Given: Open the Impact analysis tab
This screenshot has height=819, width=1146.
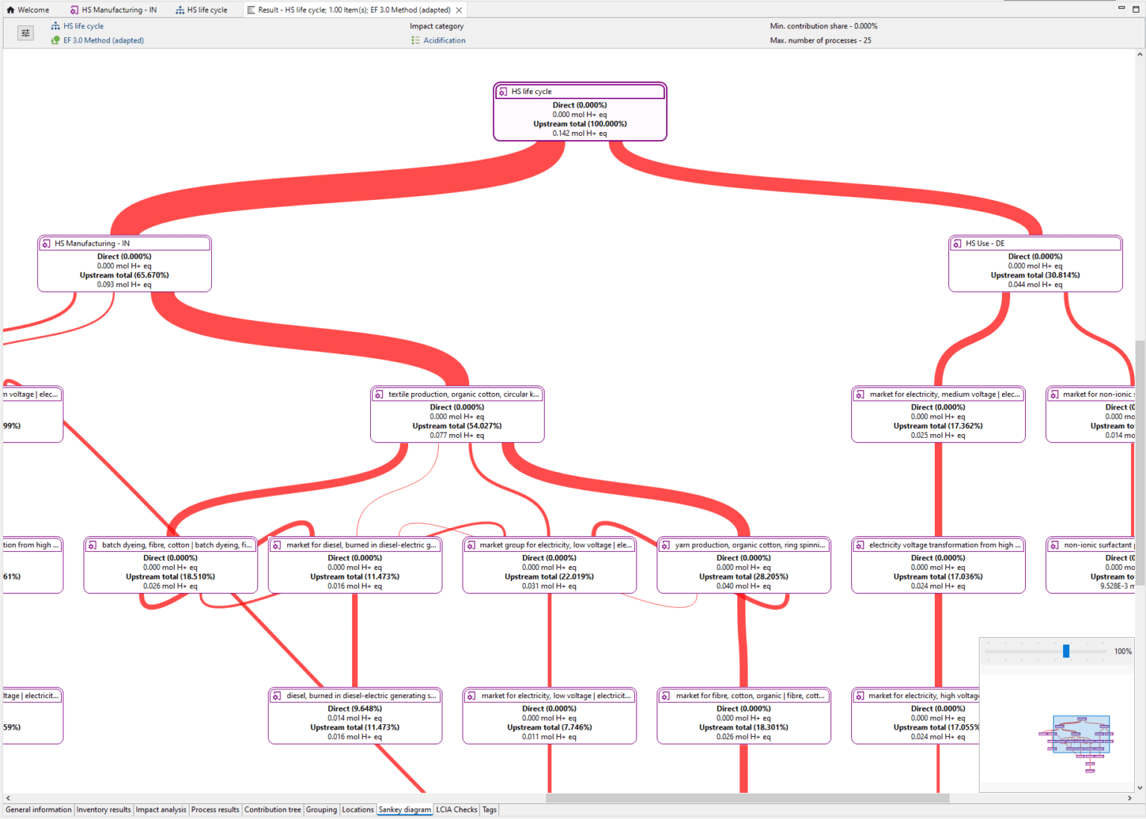Looking at the screenshot, I should click(161, 810).
